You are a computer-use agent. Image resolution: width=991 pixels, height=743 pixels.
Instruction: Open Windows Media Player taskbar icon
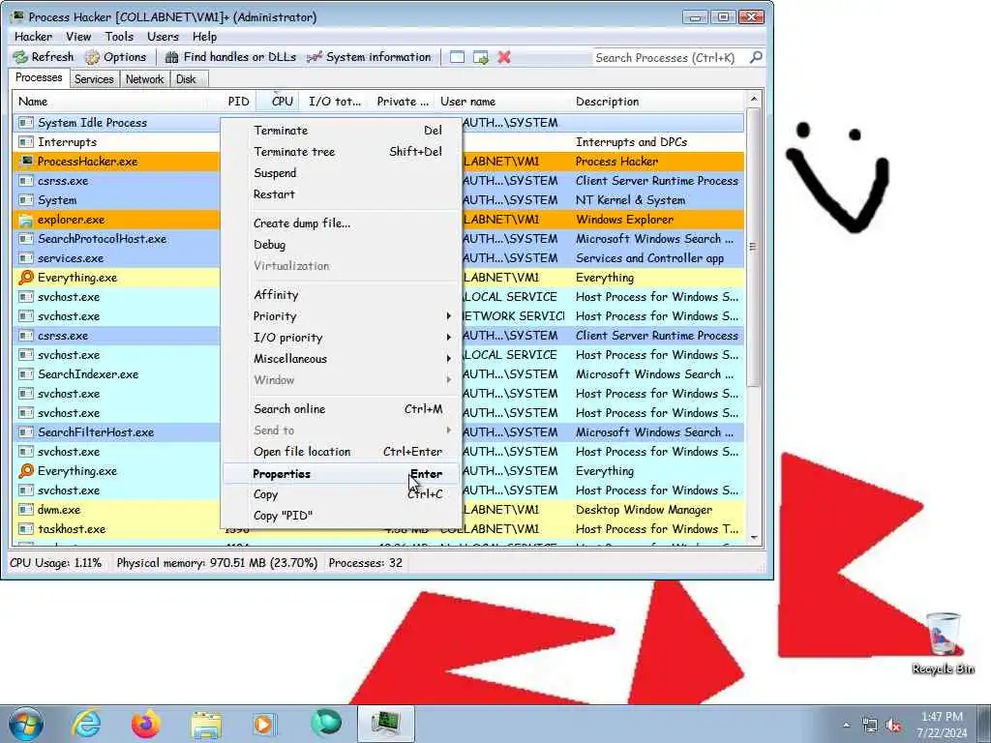tap(265, 724)
